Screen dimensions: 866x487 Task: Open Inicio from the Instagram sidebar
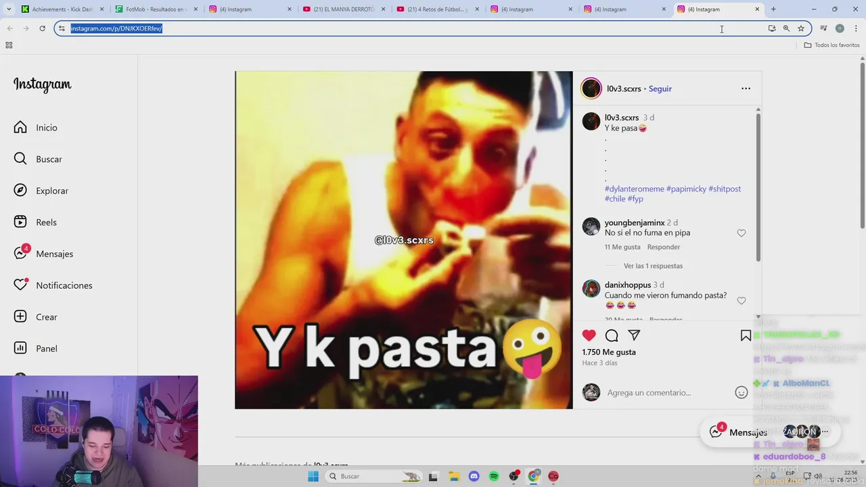[x=36, y=127]
